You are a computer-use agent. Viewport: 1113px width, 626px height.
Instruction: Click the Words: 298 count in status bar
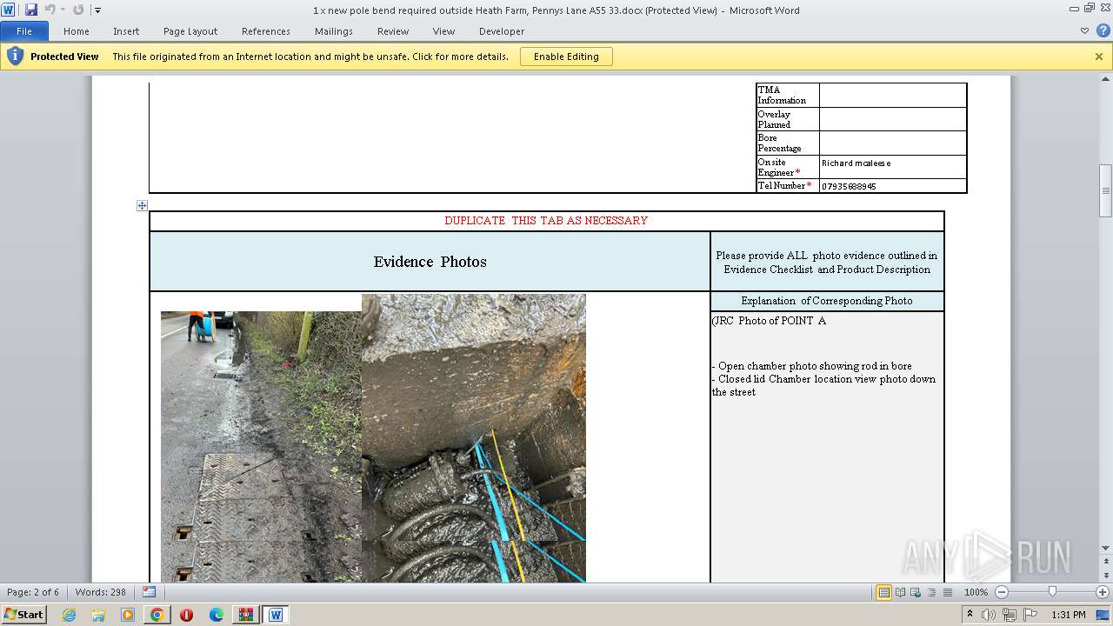101,592
